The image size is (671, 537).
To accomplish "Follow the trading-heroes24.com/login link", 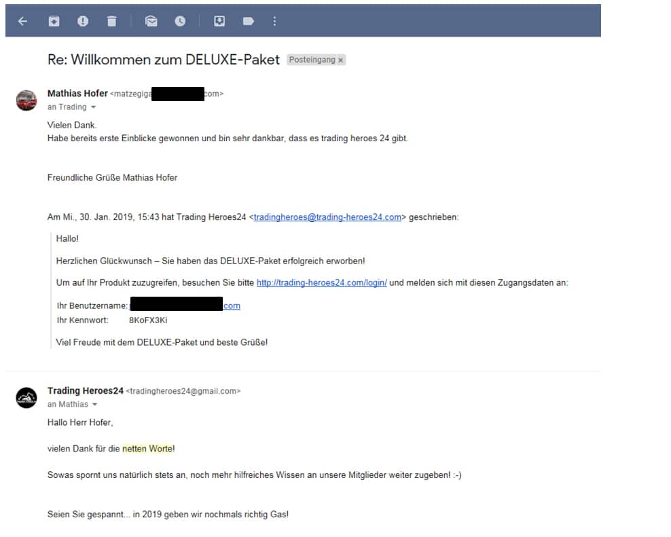I will click(322, 283).
